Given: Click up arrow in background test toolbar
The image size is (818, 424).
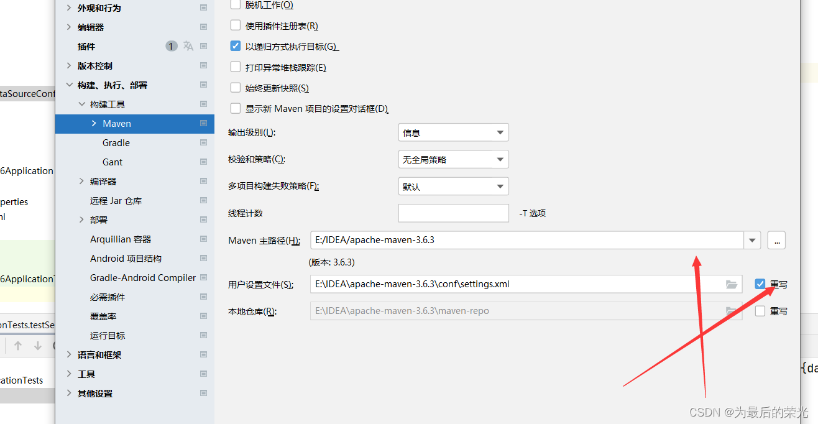Looking at the screenshot, I should coord(18,346).
